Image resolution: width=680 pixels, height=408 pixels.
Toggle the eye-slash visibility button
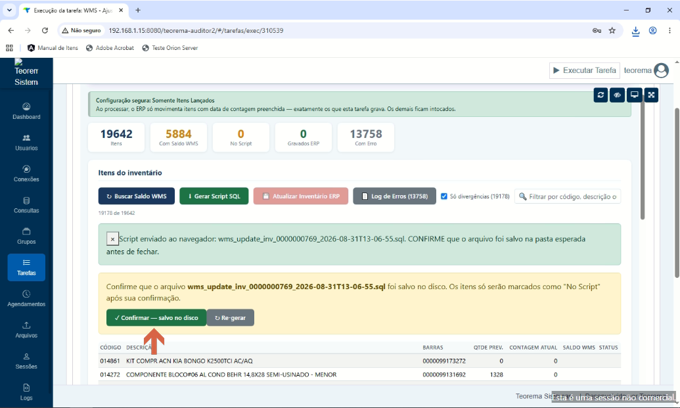pos(617,95)
